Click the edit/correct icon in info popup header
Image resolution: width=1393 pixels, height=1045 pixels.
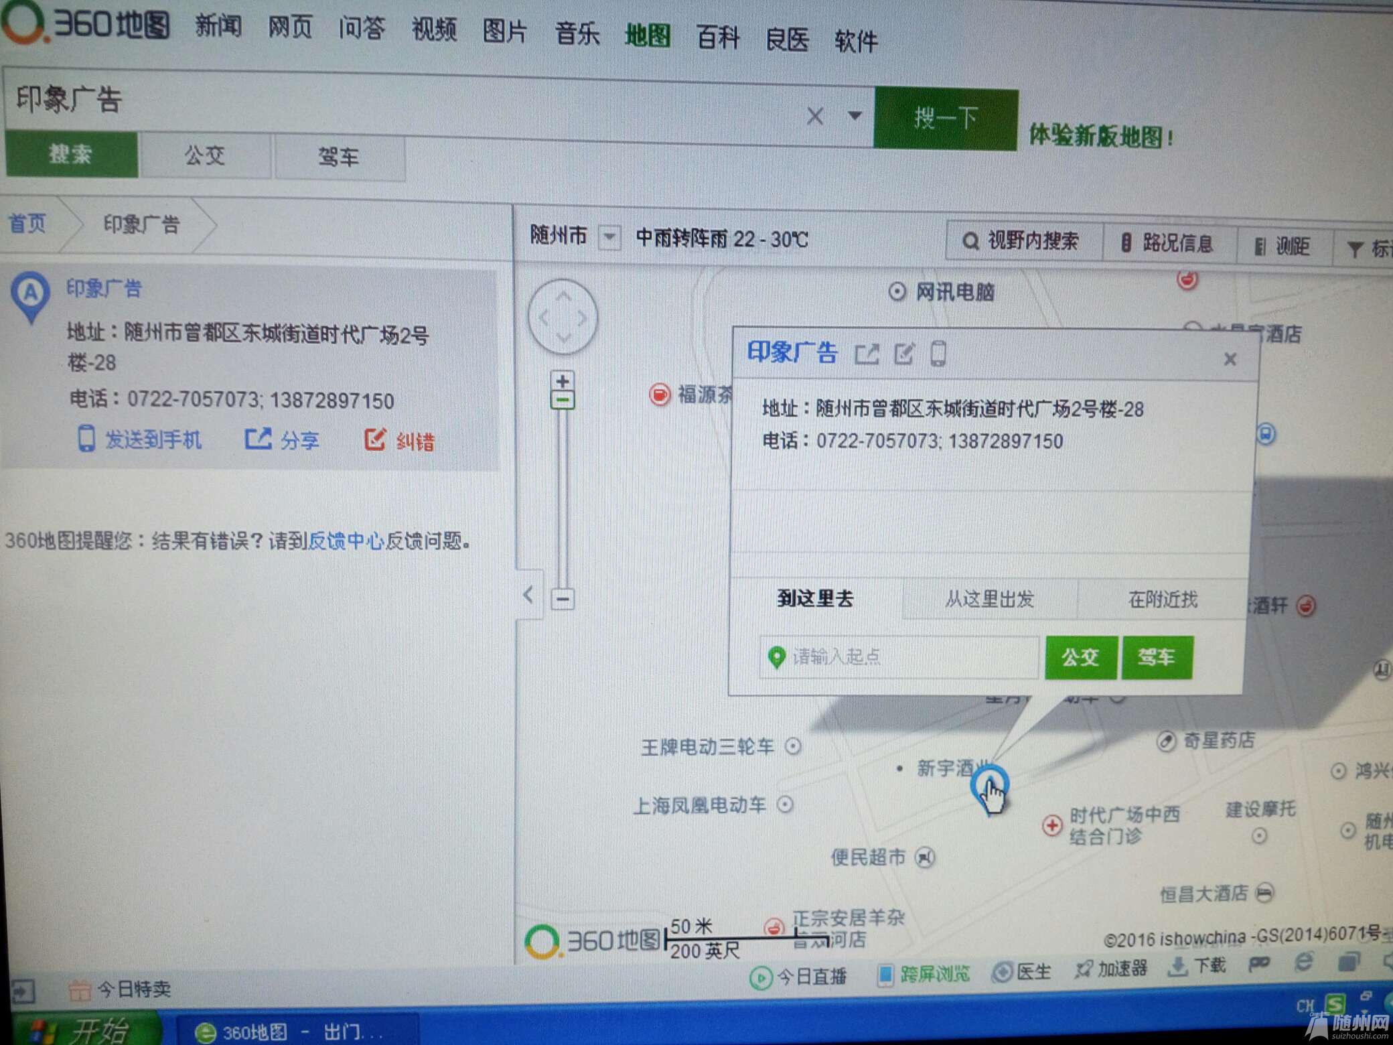pos(904,354)
